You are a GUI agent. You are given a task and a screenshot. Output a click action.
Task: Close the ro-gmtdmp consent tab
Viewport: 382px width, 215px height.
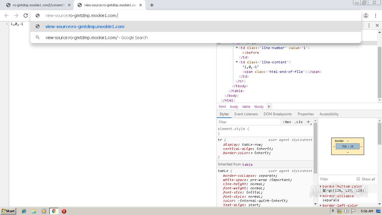69,5
